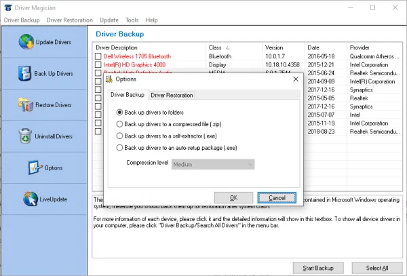Sort by the Provider column header

tap(374, 47)
